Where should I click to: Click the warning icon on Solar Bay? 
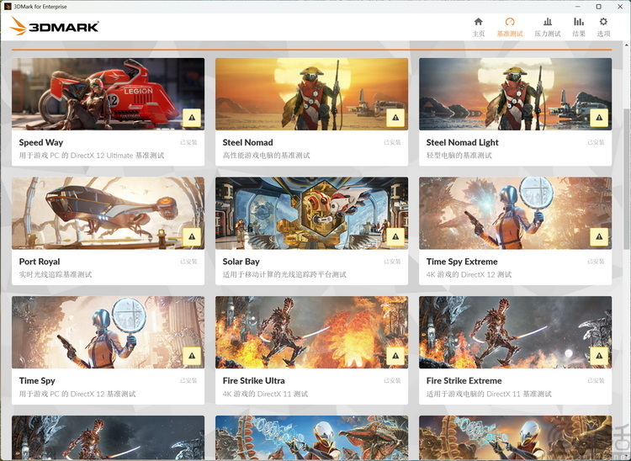(395, 237)
